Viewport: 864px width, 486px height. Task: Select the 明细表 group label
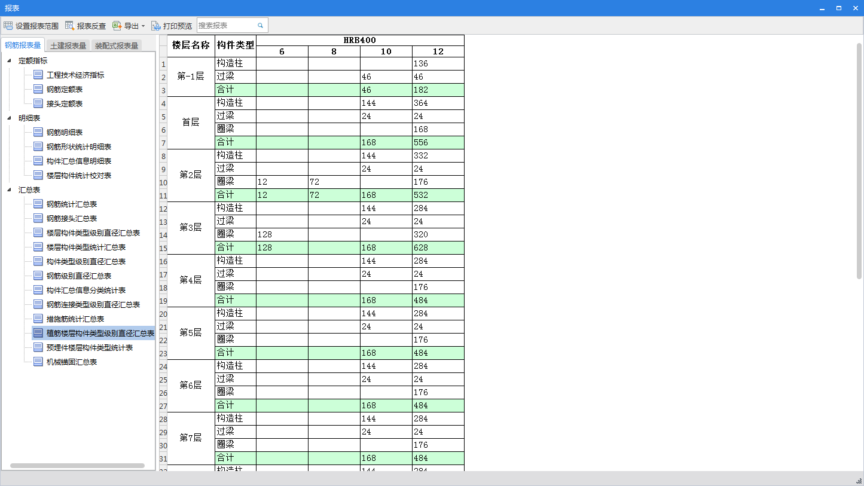[29, 118]
